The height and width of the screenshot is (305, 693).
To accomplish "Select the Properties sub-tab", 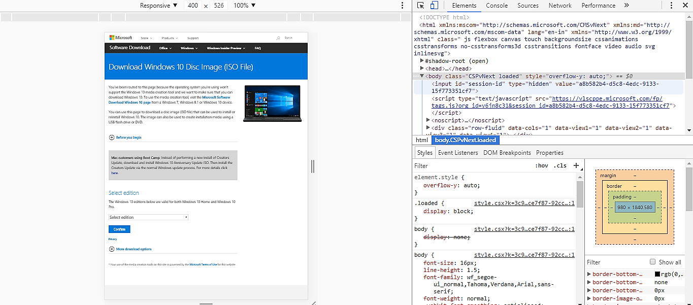I will coord(549,153).
